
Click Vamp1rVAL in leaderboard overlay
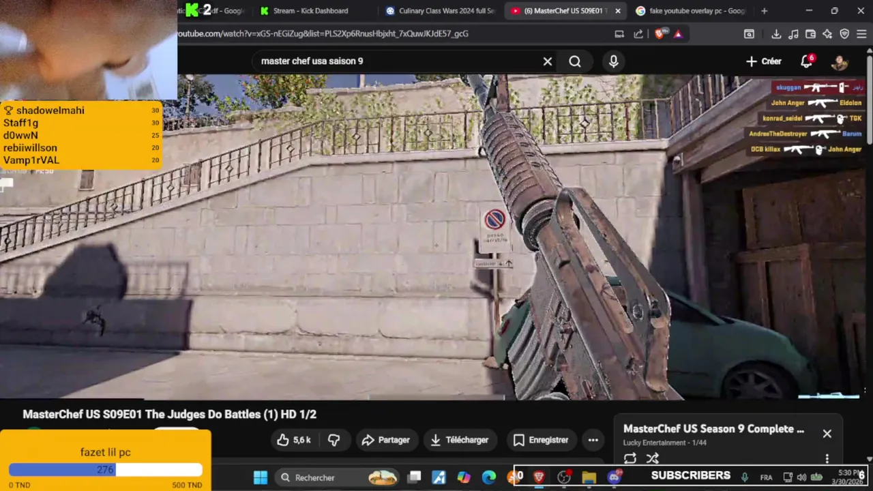coord(31,160)
